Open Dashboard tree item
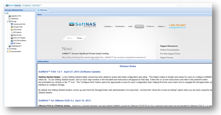 [x=15, y=19]
